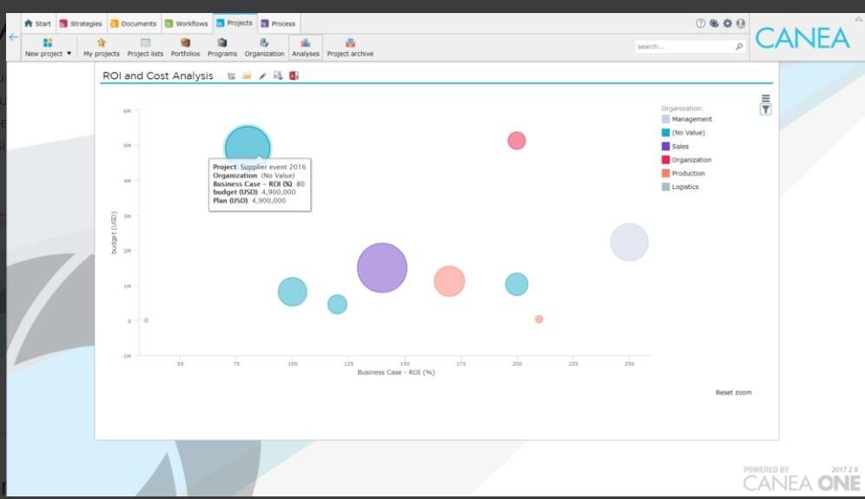Expand the New project dropdown arrow

tap(69, 54)
